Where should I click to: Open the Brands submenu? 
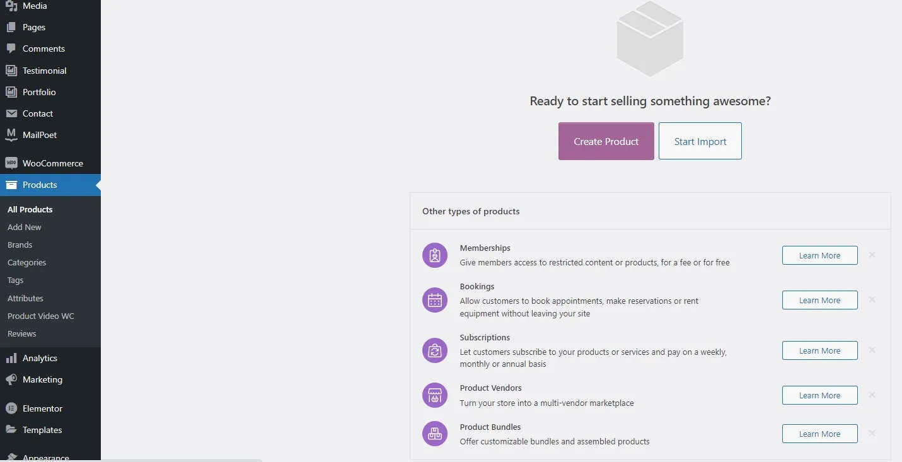coord(20,245)
